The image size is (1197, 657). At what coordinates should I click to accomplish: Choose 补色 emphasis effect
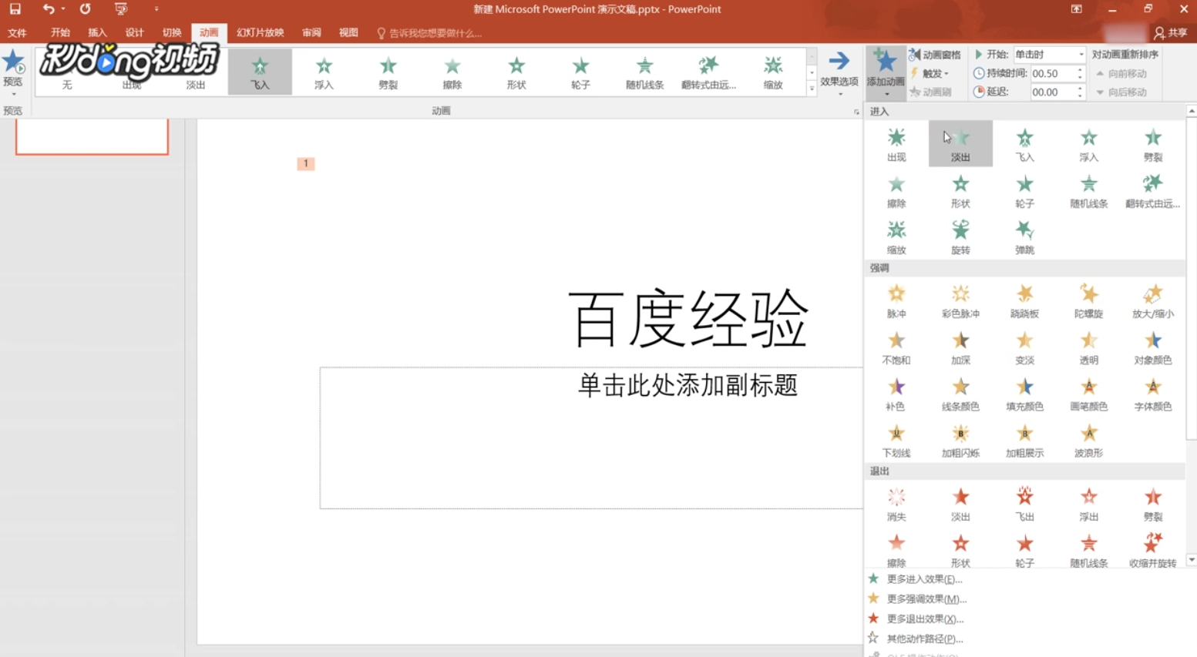[x=896, y=394]
